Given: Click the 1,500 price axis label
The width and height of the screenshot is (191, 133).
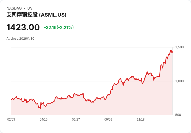Looking at the screenshot, I should tap(179, 47).
